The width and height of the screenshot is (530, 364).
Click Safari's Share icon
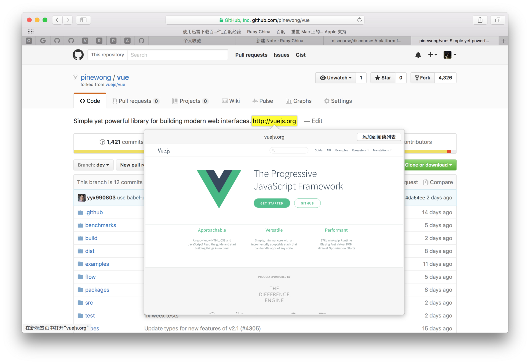click(480, 20)
